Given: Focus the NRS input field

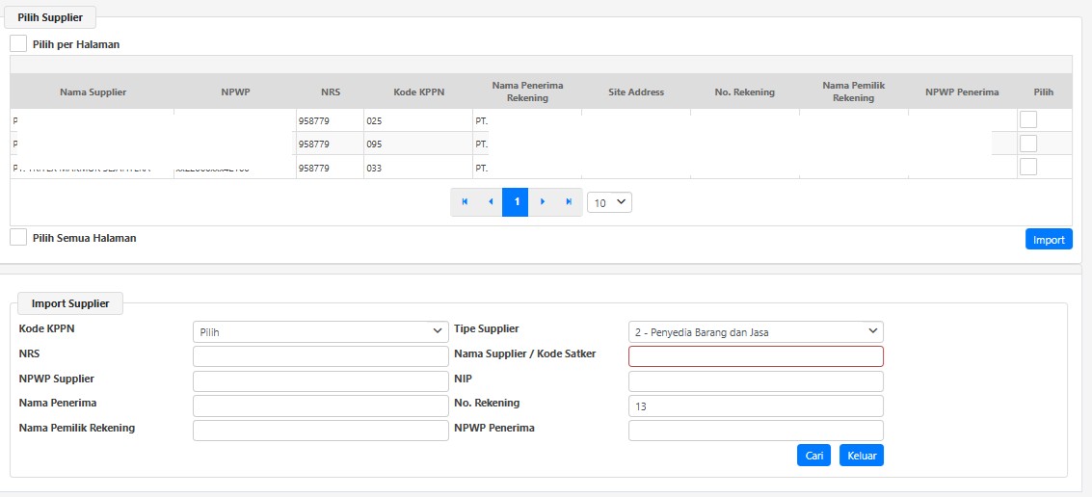Looking at the screenshot, I should [x=320, y=356].
